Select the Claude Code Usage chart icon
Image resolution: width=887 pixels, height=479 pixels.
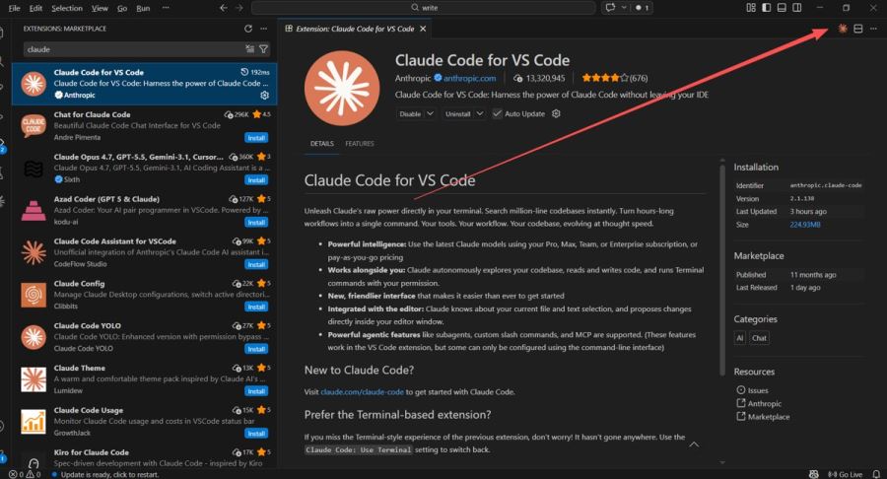click(x=34, y=422)
